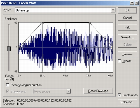Uncheck the Create undo option
140x108 pixels.
pos(119,95)
